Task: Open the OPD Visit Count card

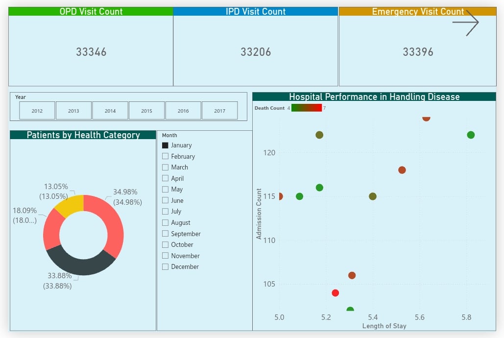Action: [x=91, y=51]
